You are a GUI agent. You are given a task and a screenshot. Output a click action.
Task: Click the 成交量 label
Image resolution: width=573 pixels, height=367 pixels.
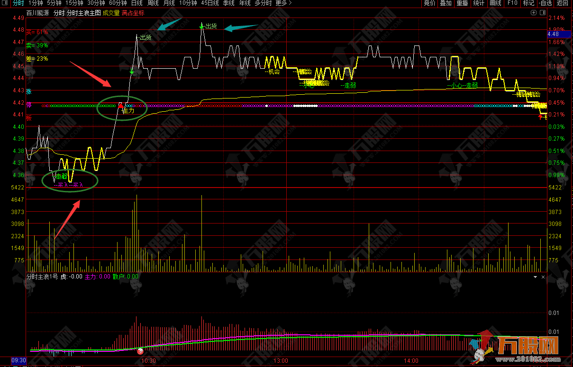point(111,13)
